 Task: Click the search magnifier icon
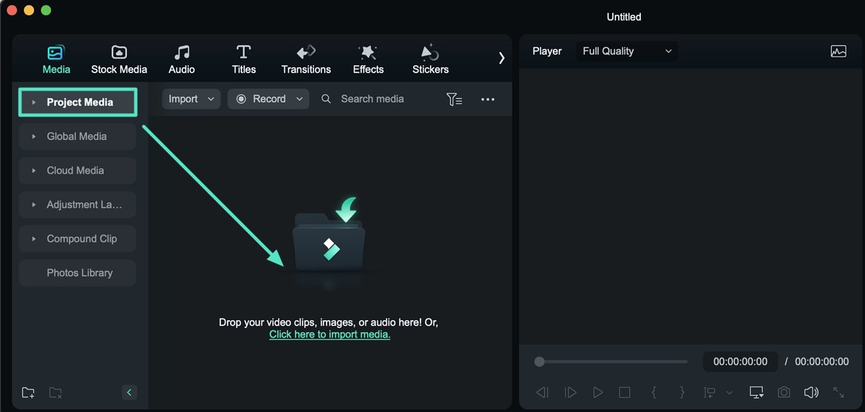pyautogui.click(x=326, y=99)
